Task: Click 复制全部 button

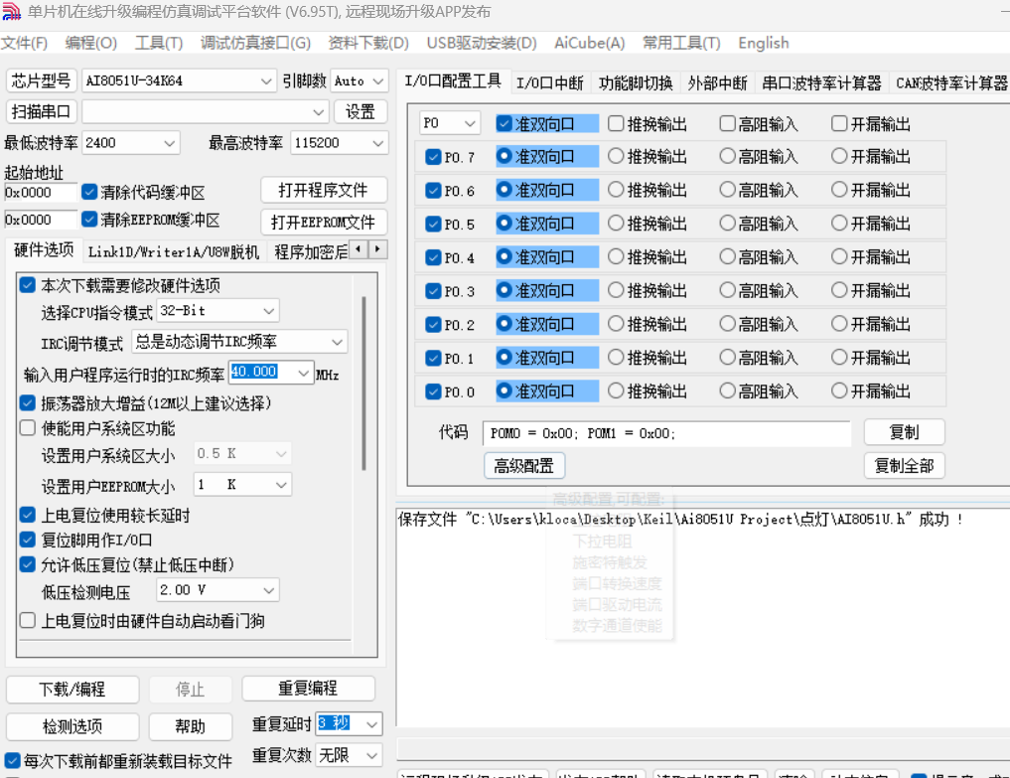Action: pyautogui.click(x=904, y=466)
